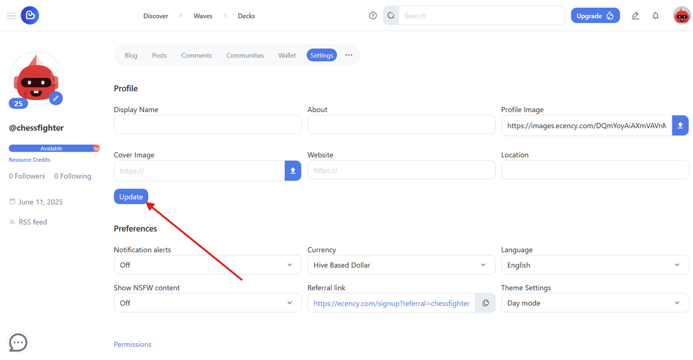This screenshot has width=693, height=360.
Task: Focus the Display Name field
Action: pos(207,125)
